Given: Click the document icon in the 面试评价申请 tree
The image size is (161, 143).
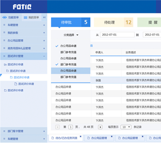Looking at the screenshot, I should pos(16,84).
